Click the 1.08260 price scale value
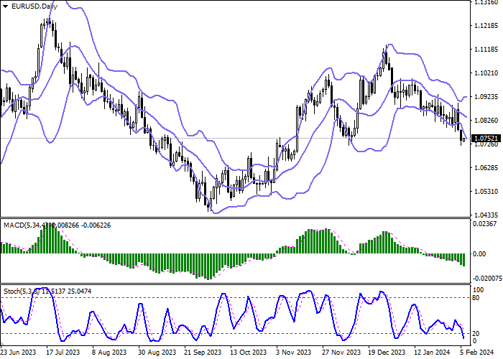The image size is (503, 359). pos(486,120)
